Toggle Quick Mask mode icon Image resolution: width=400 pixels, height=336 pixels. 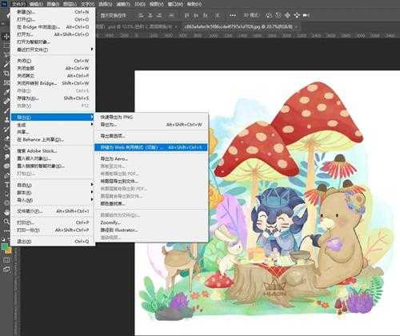pyautogui.click(x=6, y=260)
